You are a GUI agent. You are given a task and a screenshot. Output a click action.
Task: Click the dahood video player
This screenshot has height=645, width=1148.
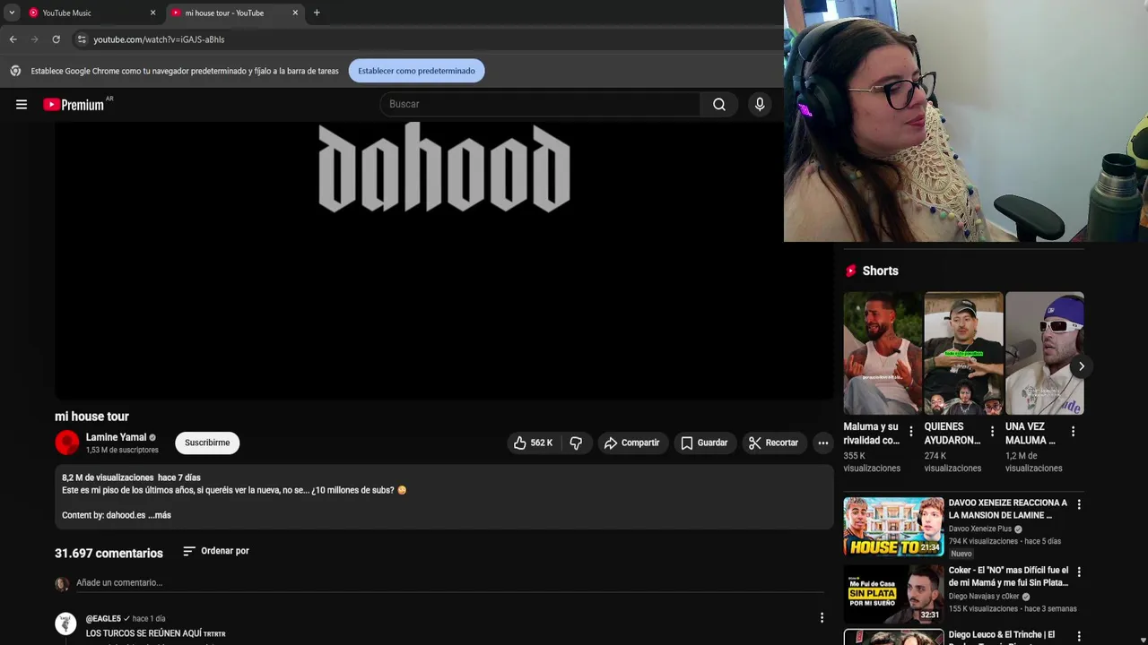[x=444, y=260]
